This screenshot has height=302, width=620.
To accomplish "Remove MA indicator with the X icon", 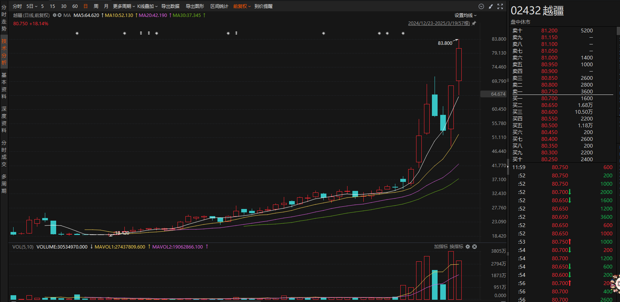I will (60, 15).
